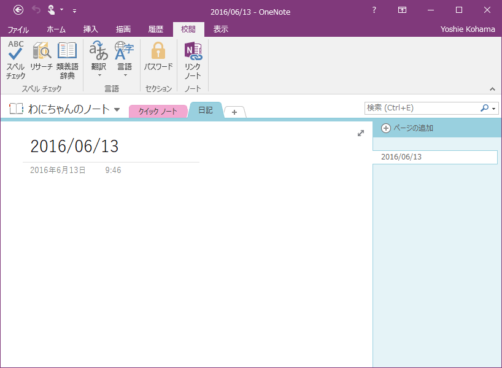
Task: Click the 言語 language icon
Action: point(125,51)
